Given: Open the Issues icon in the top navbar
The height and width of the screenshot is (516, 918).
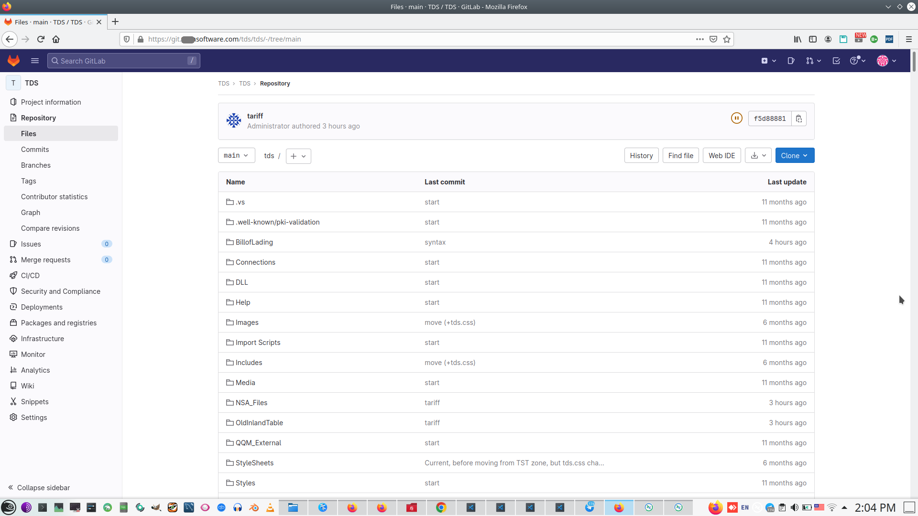Looking at the screenshot, I should pos(791,61).
